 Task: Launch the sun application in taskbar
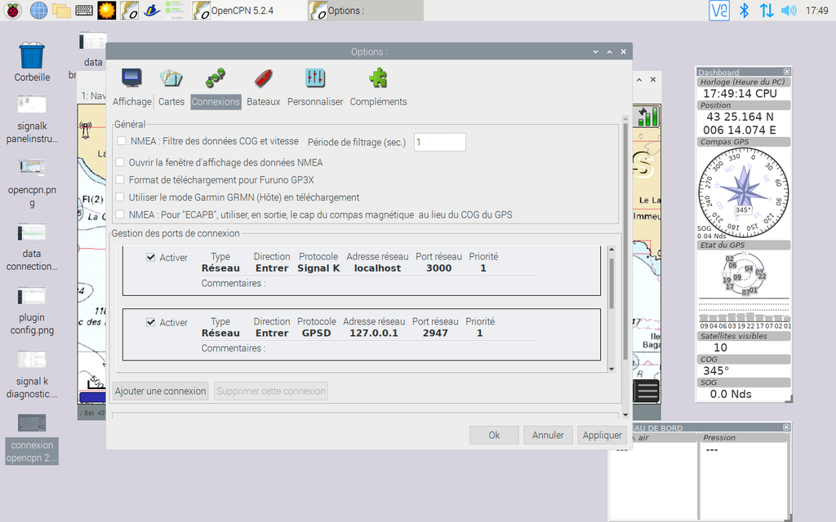[107, 10]
